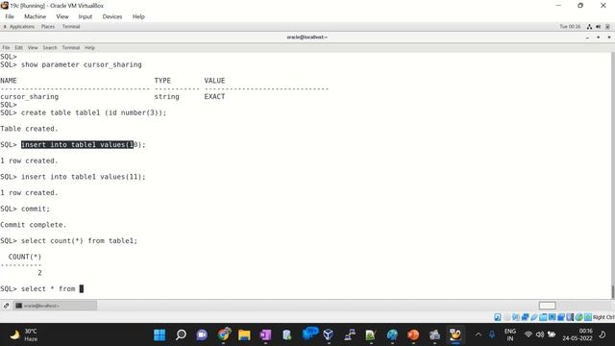The width and height of the screenshot is (615, 346).
Task: Open the VirtualBox Devices menu
Action: tap(112, 16)
